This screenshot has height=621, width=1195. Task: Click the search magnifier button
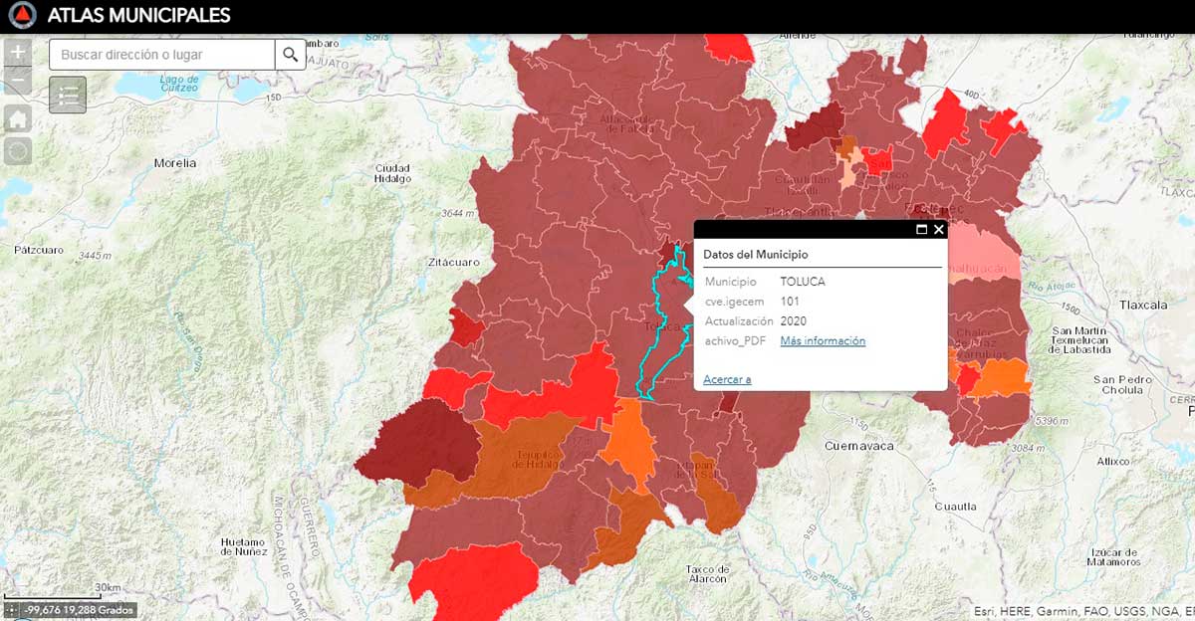[290, 55]
